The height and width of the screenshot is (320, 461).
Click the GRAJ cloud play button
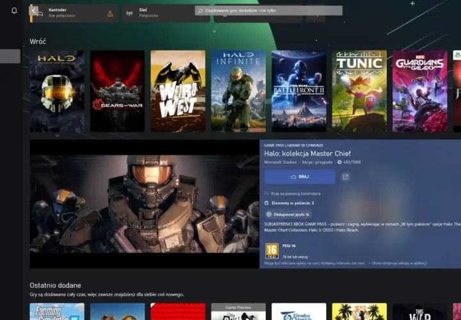coord(300,177)
